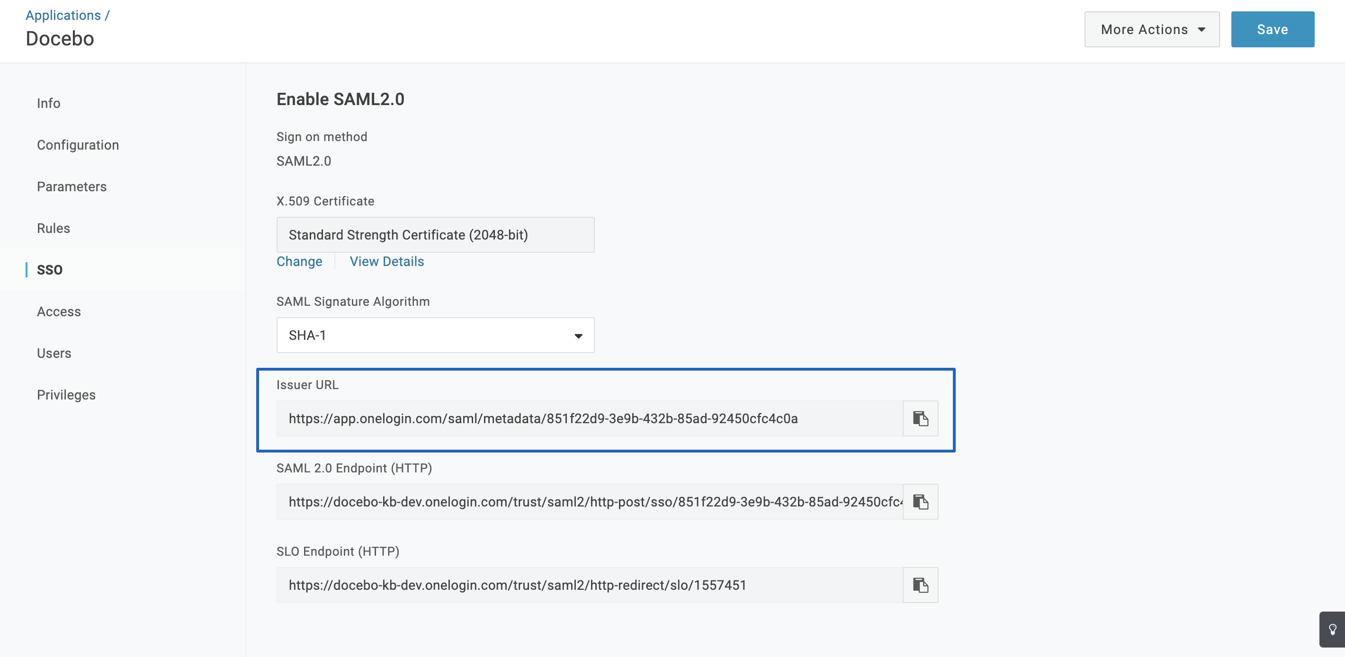The image size is (1345, 657).
Task: Copy the Issuer URL to clipboard
Action: click(920, 418)
